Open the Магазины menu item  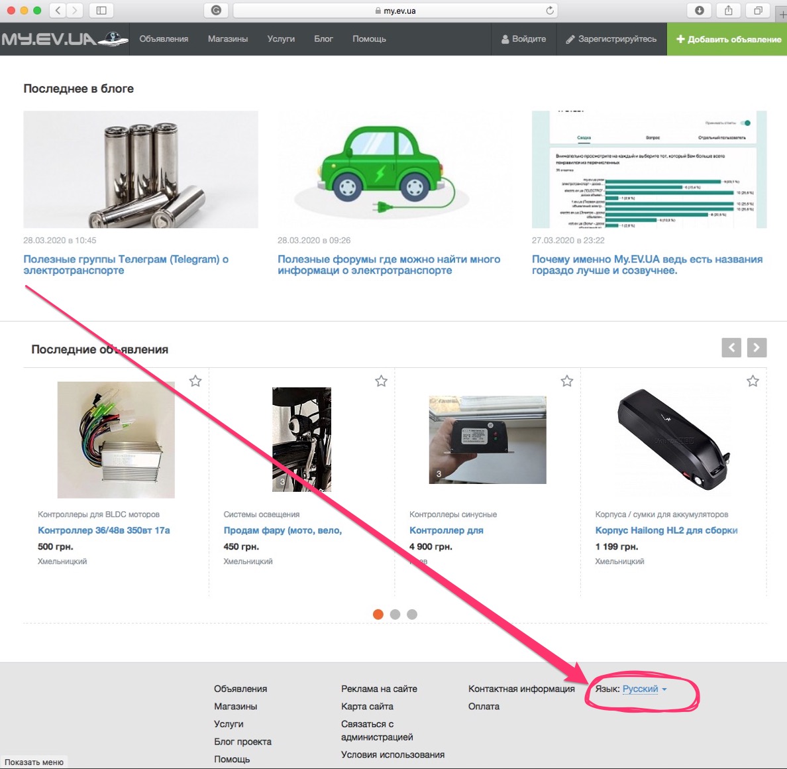click(228, 39)
